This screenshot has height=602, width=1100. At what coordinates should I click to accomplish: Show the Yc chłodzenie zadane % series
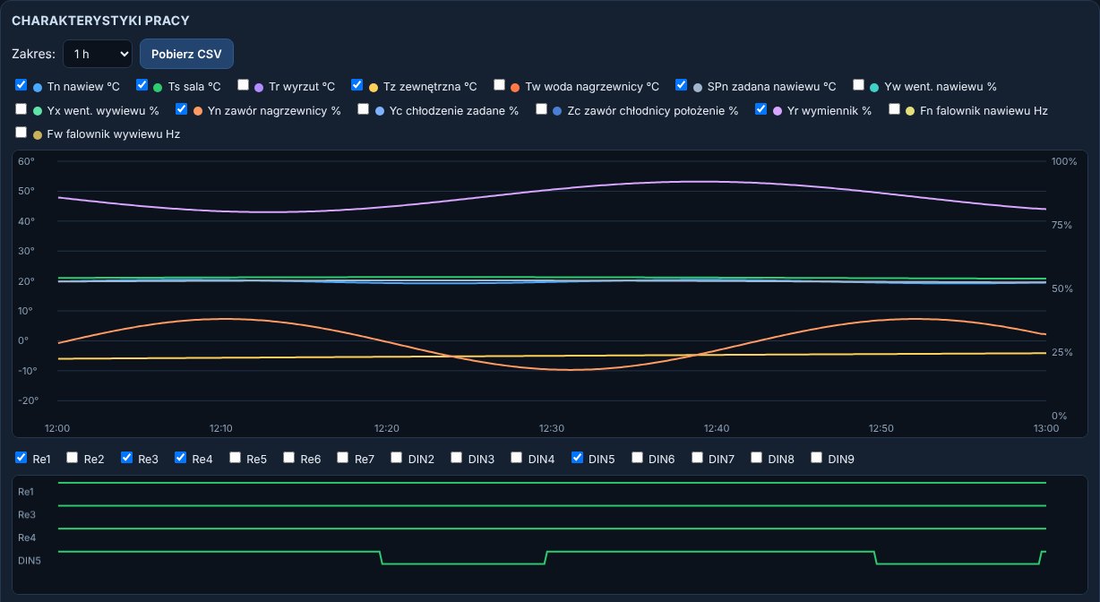363,109
